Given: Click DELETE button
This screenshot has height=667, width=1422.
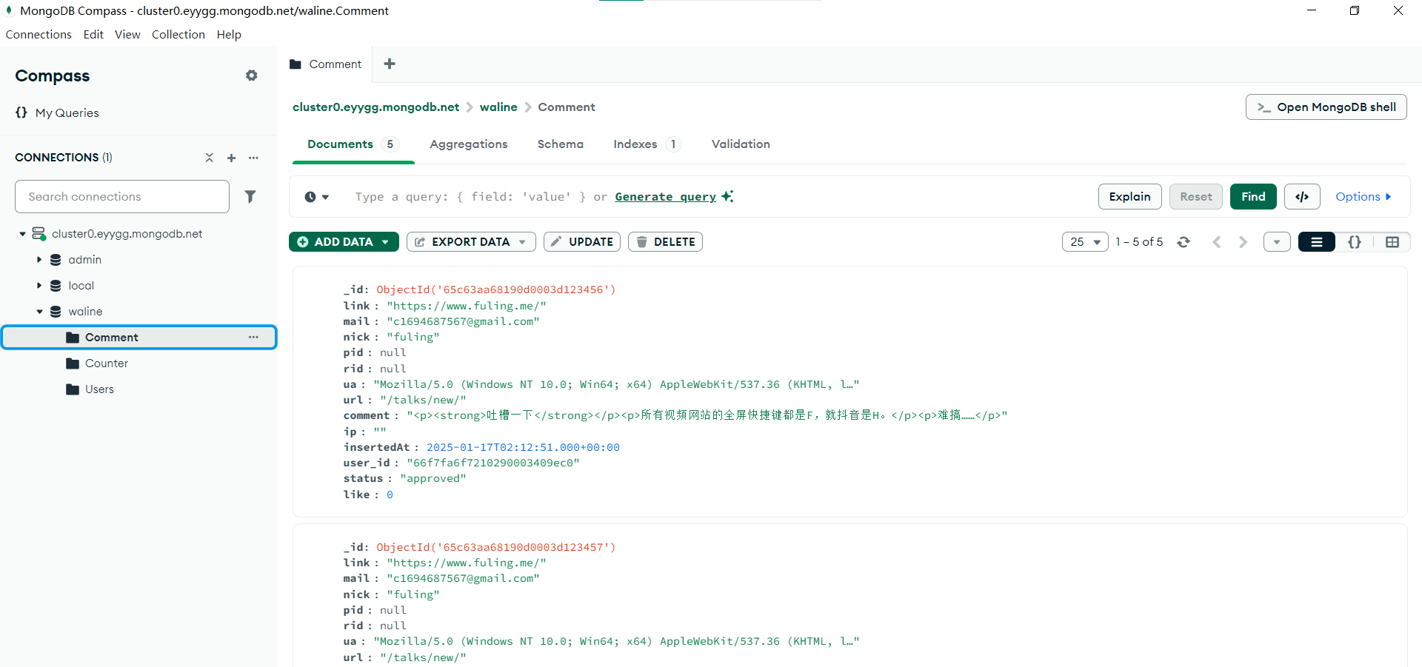Looking at the screenshot, I should 665,242.
